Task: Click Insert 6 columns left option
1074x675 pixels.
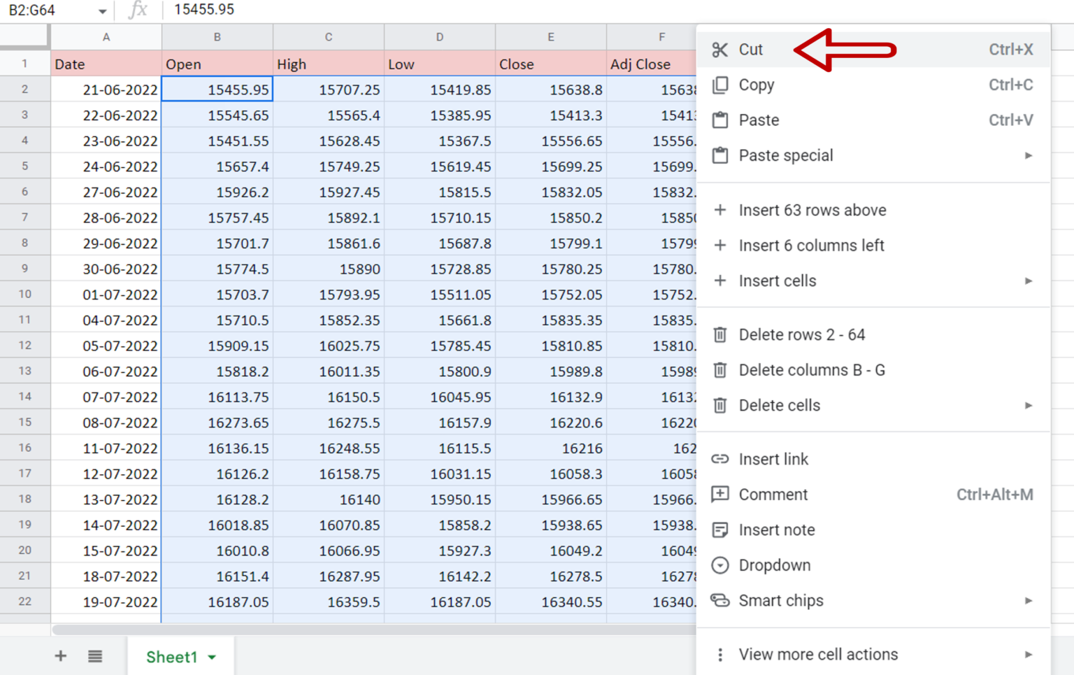Action: [812, 245]
